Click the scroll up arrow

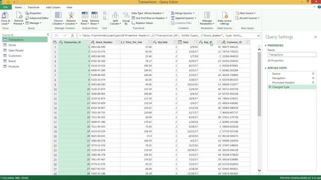coord(259,49)
